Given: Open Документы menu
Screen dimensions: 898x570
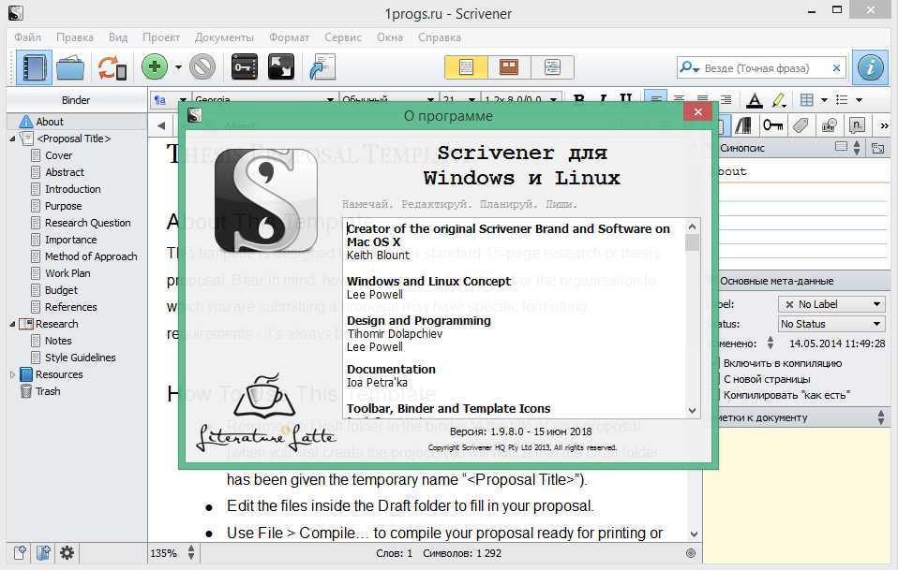Looking at the screenshot, I should click(x=224, y=37).
